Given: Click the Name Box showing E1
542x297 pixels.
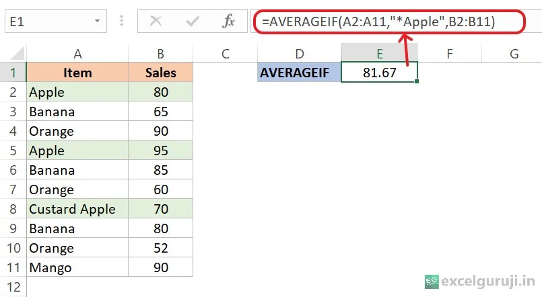Looking at the screenshot, I should (56, 22).
